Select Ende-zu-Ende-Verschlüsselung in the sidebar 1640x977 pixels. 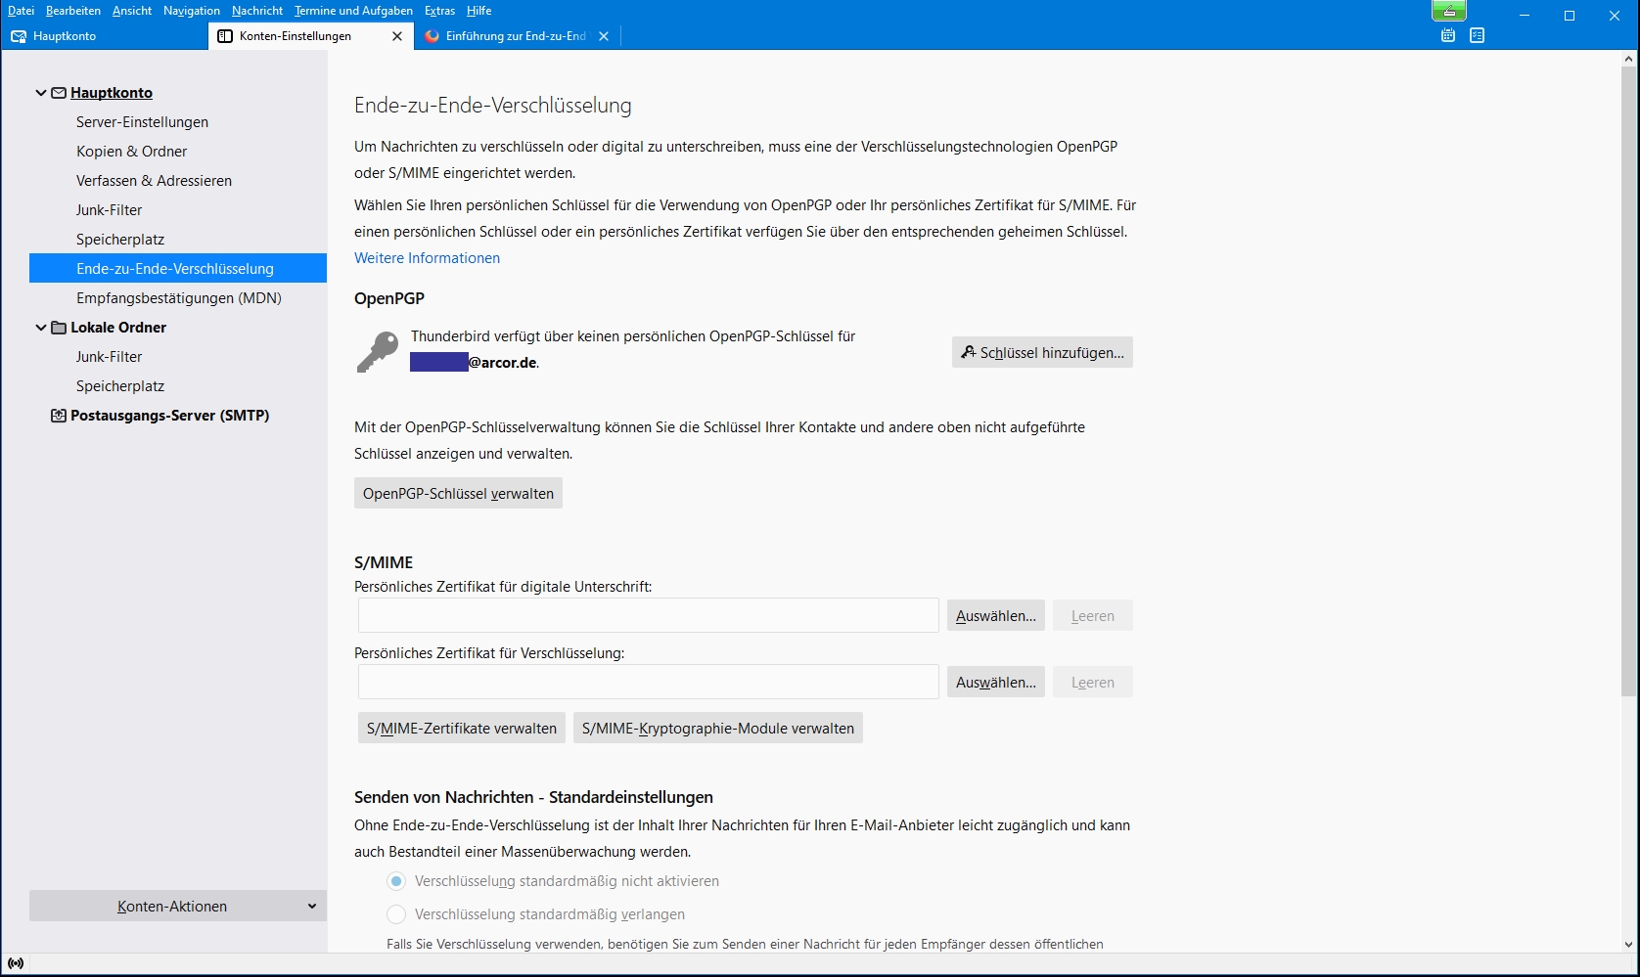[x=178, y=268]
